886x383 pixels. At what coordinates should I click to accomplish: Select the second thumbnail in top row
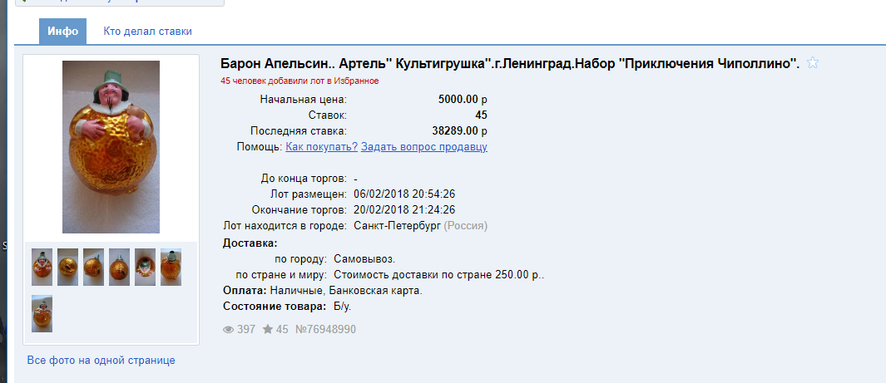click(68, 267)
